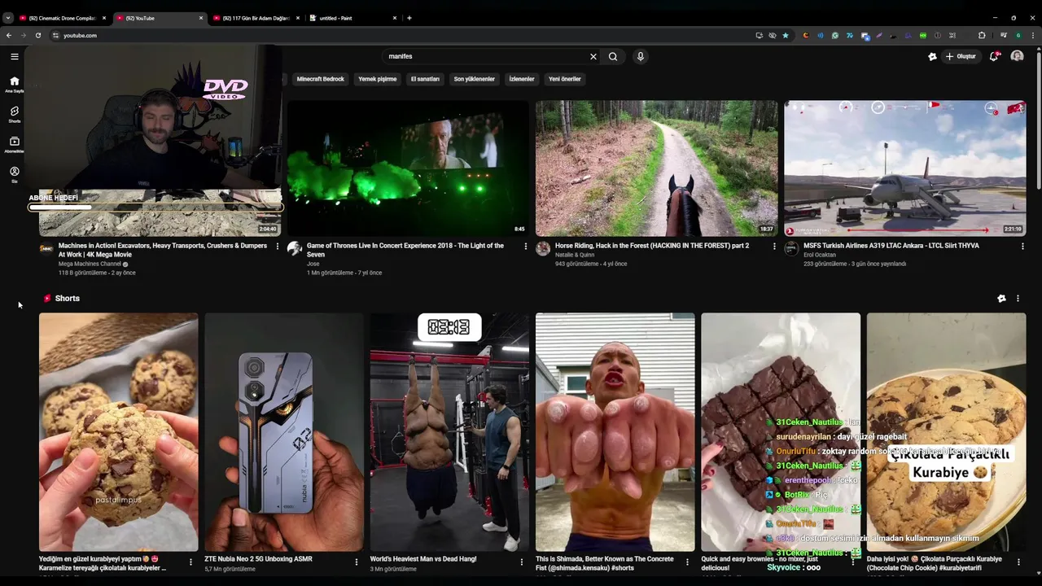The image size is (1042, 586).
Task: Open the Horse Riding forest thumbnail
Action: click(x=656, y=168)
